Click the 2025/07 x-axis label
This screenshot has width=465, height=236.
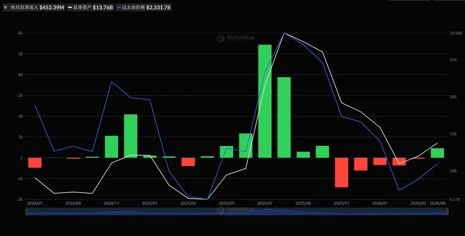(265, 203)
